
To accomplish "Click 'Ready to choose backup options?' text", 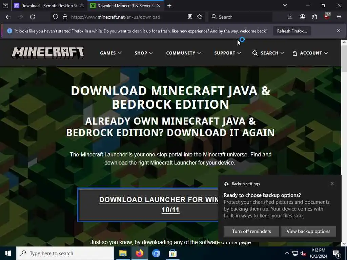I will tap(262, 195).
